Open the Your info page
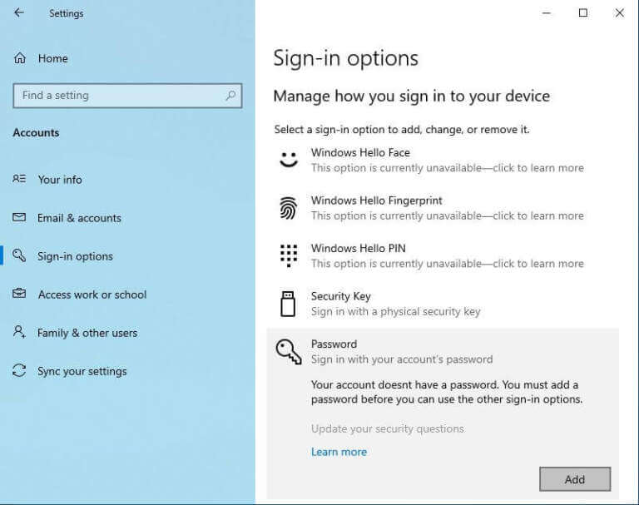 (x=60, y=180)
